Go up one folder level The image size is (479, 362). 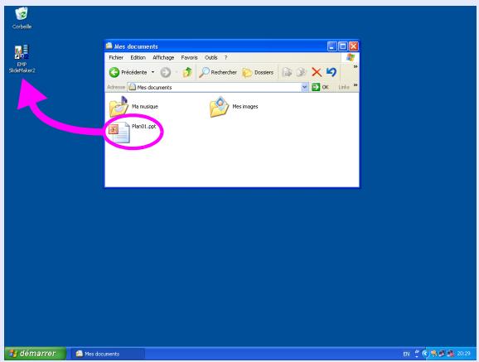click(187, 72)
